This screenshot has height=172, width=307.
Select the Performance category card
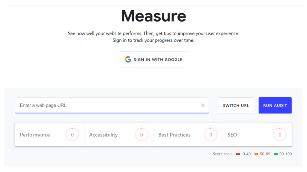tap(50, 135)
